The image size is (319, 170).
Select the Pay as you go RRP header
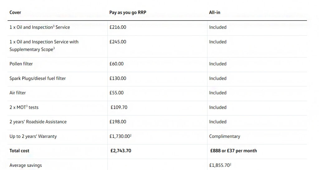[x=128, y=12]
